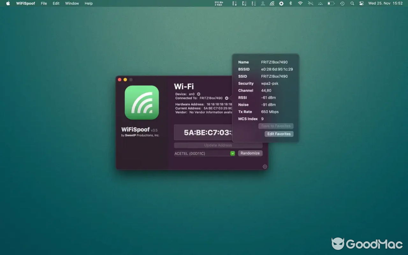Select the 5A:BE:C7 MAC address field
Image resolution: width=408 pixels, height=255 pixels.
tap(207, 132)
